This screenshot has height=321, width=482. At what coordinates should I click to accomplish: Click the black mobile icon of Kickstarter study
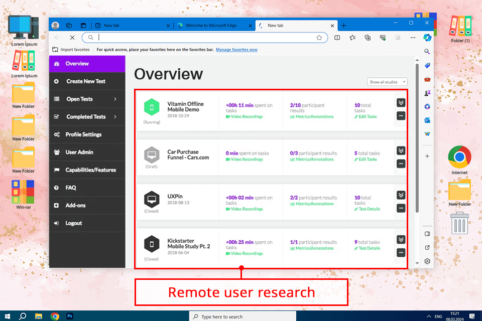(x=152, y=244)
